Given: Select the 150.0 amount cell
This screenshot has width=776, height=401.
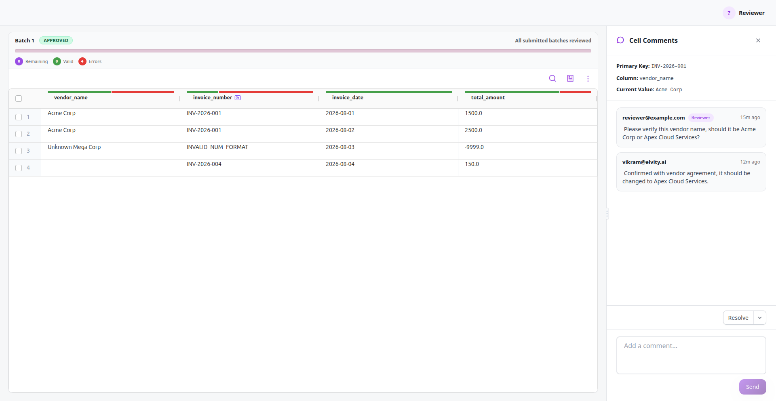Looking at the screenshot, I should (x=527, y=168).
